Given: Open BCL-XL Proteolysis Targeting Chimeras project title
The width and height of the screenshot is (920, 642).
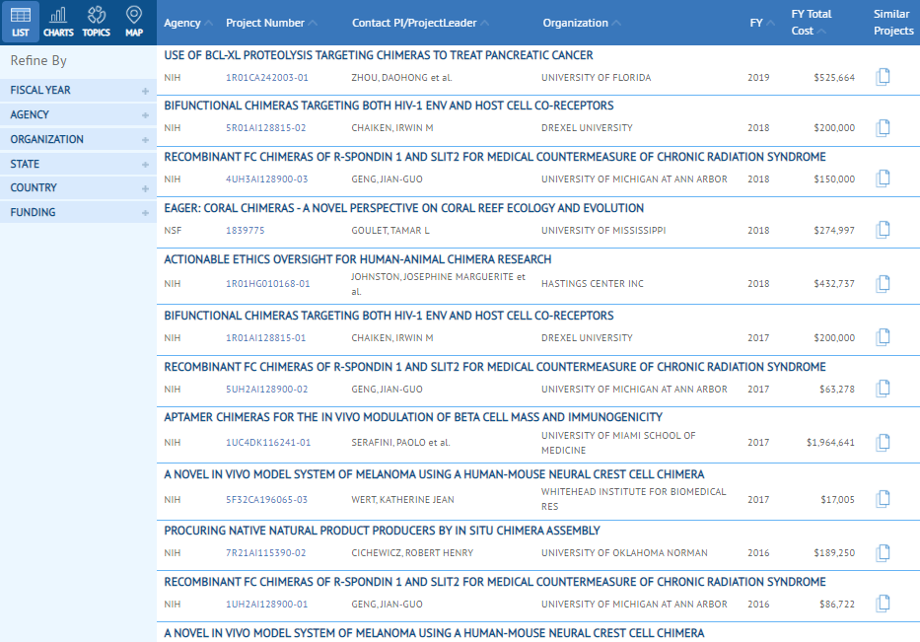Looking at the screenshot, I should coord(379,55).
